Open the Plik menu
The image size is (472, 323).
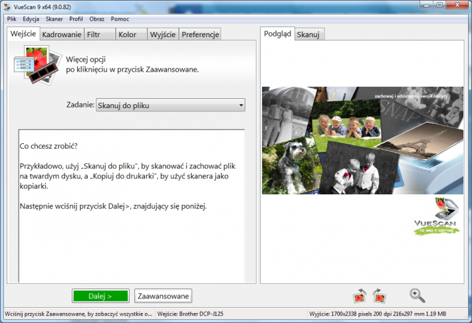pos(12,19)
